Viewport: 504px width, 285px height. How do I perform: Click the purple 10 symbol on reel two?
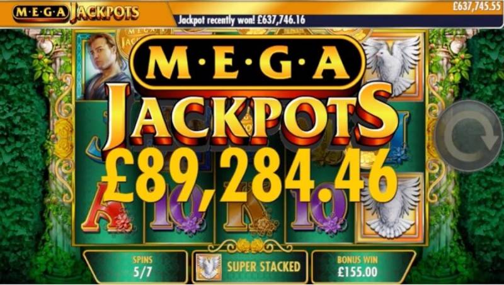tap(179, 209)
